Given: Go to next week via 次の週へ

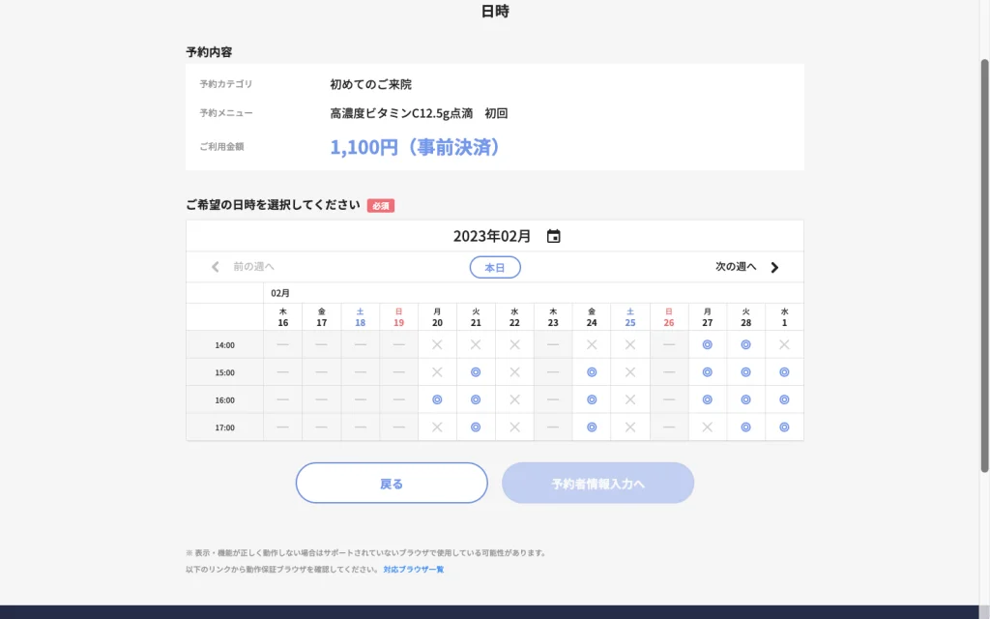Looking at the screenshot, I should (x=736, y=267).
